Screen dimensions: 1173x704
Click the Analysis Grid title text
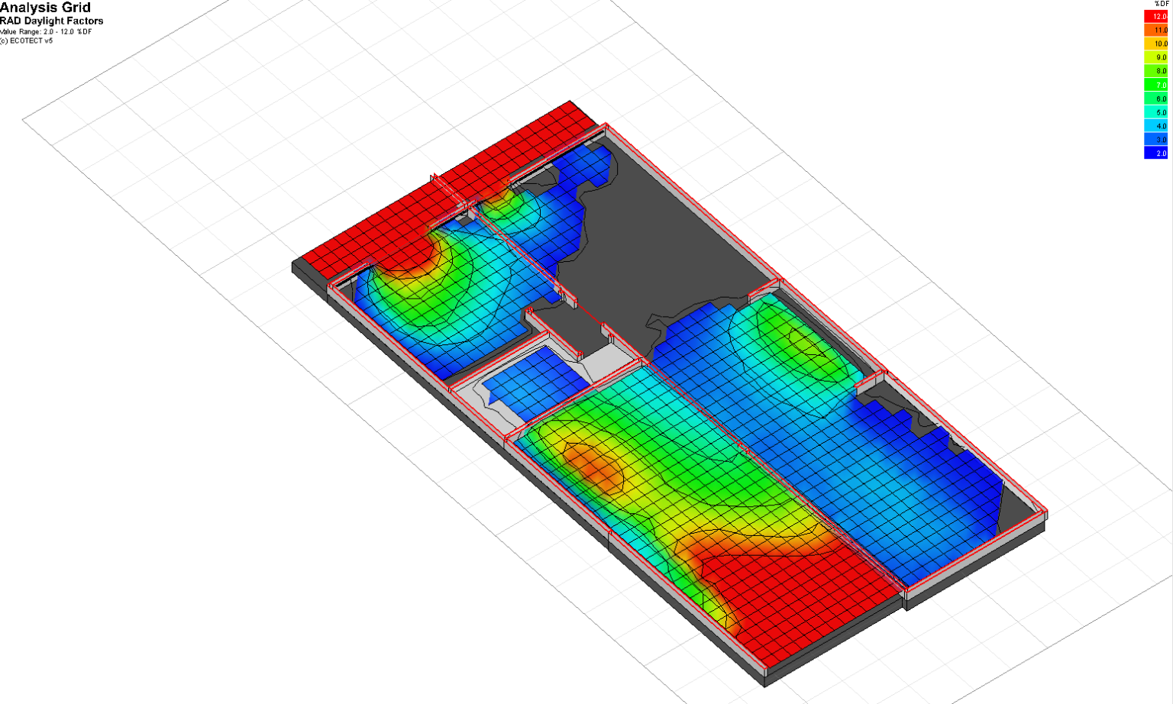(45, 8)
